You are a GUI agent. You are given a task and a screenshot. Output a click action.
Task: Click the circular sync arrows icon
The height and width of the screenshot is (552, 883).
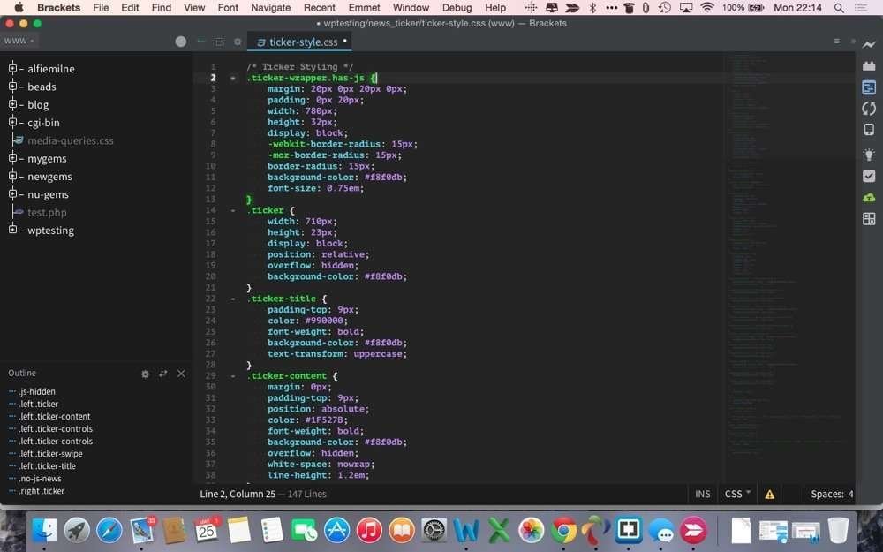pos(869,109)
